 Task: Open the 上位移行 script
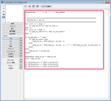(11, 54)
